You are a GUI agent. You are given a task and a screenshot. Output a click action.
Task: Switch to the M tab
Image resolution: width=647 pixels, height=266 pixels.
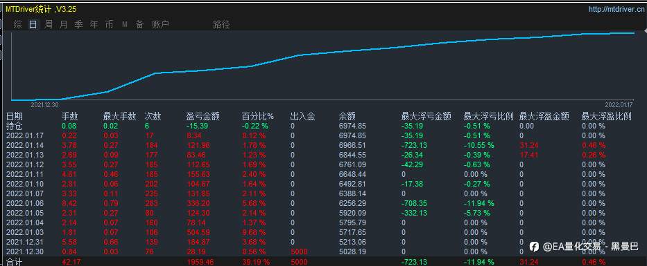pyautogui.click(x=125, y=25)
